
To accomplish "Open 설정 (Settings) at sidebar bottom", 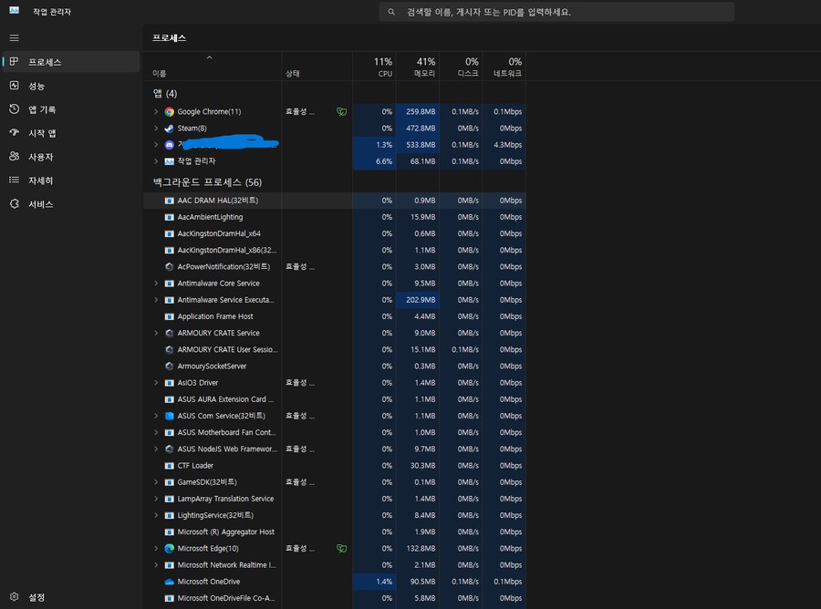I will click(36, 597).
